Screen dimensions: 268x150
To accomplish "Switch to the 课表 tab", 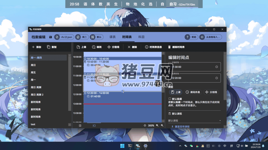I will pyautogui.click(x=113, y=37).
